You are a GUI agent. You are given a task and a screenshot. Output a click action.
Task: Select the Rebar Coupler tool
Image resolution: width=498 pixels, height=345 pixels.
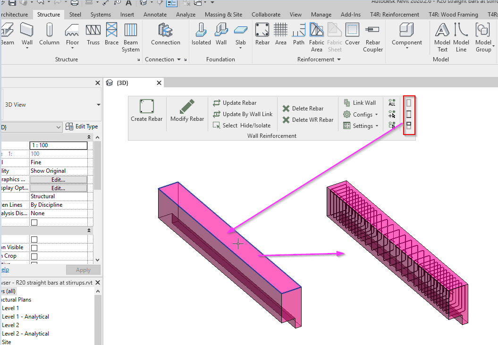[x=373, y=37]
